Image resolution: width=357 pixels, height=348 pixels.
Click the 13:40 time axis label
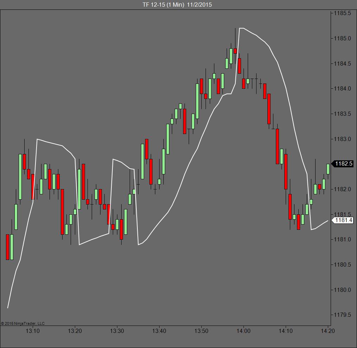tap(159, 331)
